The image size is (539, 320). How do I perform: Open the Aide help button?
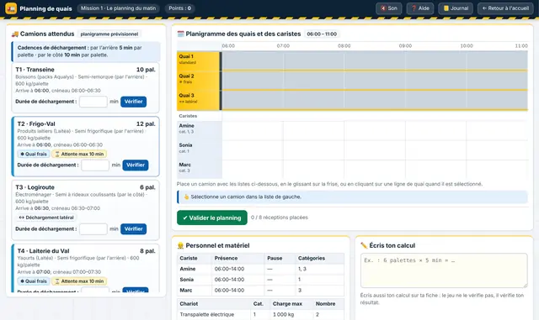click(420, 8)
